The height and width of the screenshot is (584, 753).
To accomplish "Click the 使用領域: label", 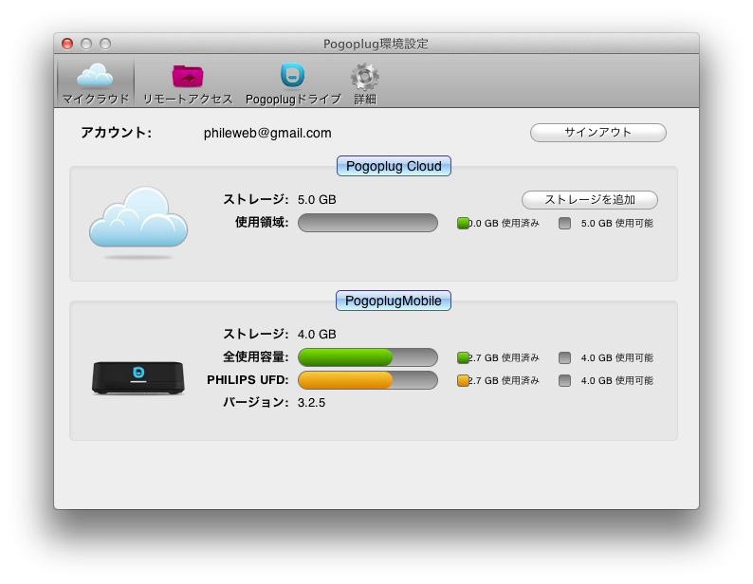I will click(x=262, y=223).
